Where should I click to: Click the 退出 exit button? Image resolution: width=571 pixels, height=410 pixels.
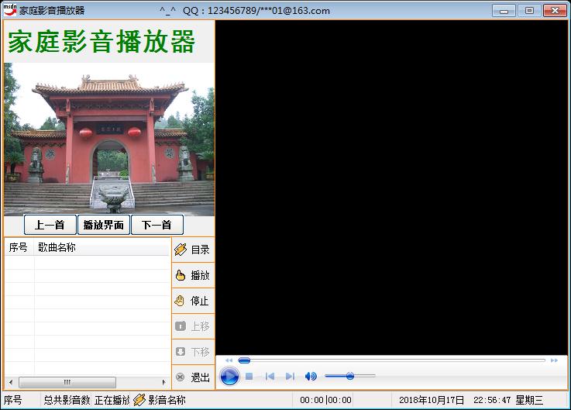(193, 377)
